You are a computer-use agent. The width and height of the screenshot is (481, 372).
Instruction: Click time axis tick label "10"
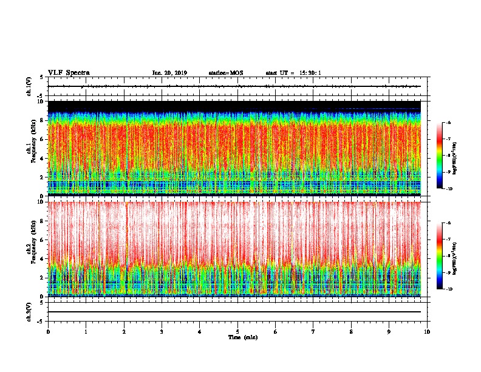pyautogui.click(x=427, y=332)
